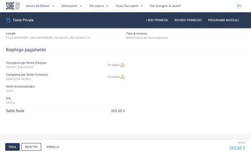Click the SIAE logo
Viewport: 251px width, 153px height.
click(x=13, y=6)
